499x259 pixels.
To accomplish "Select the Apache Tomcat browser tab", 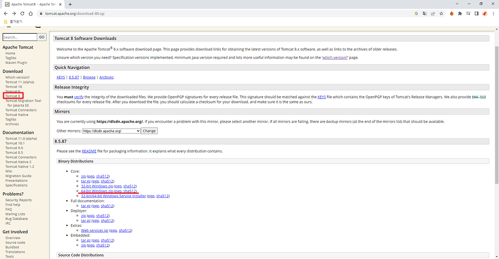I will (x=33, y=4).
